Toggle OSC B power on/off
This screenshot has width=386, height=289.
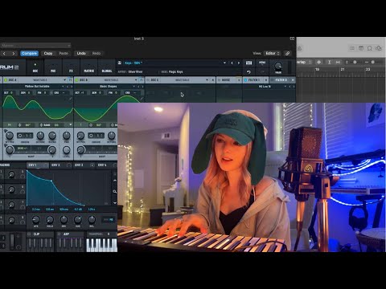[76, 80]
